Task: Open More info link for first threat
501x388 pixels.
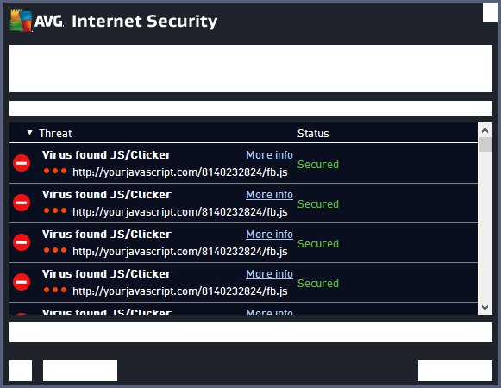Action: tap(269, 155)
